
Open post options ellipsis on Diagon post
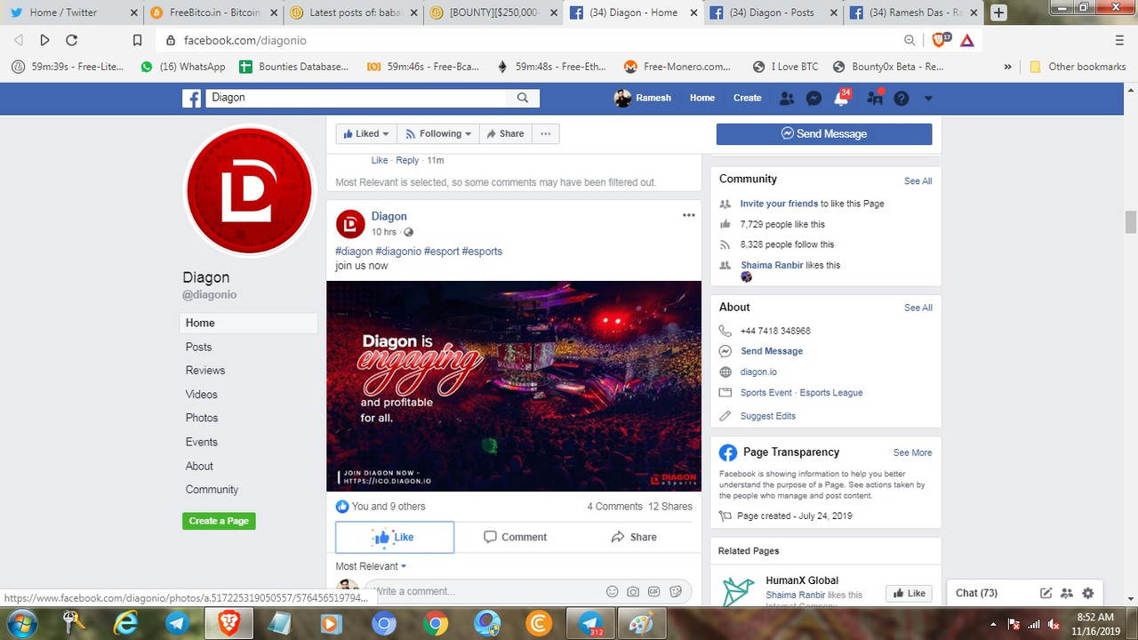click(x=688, y=215)
